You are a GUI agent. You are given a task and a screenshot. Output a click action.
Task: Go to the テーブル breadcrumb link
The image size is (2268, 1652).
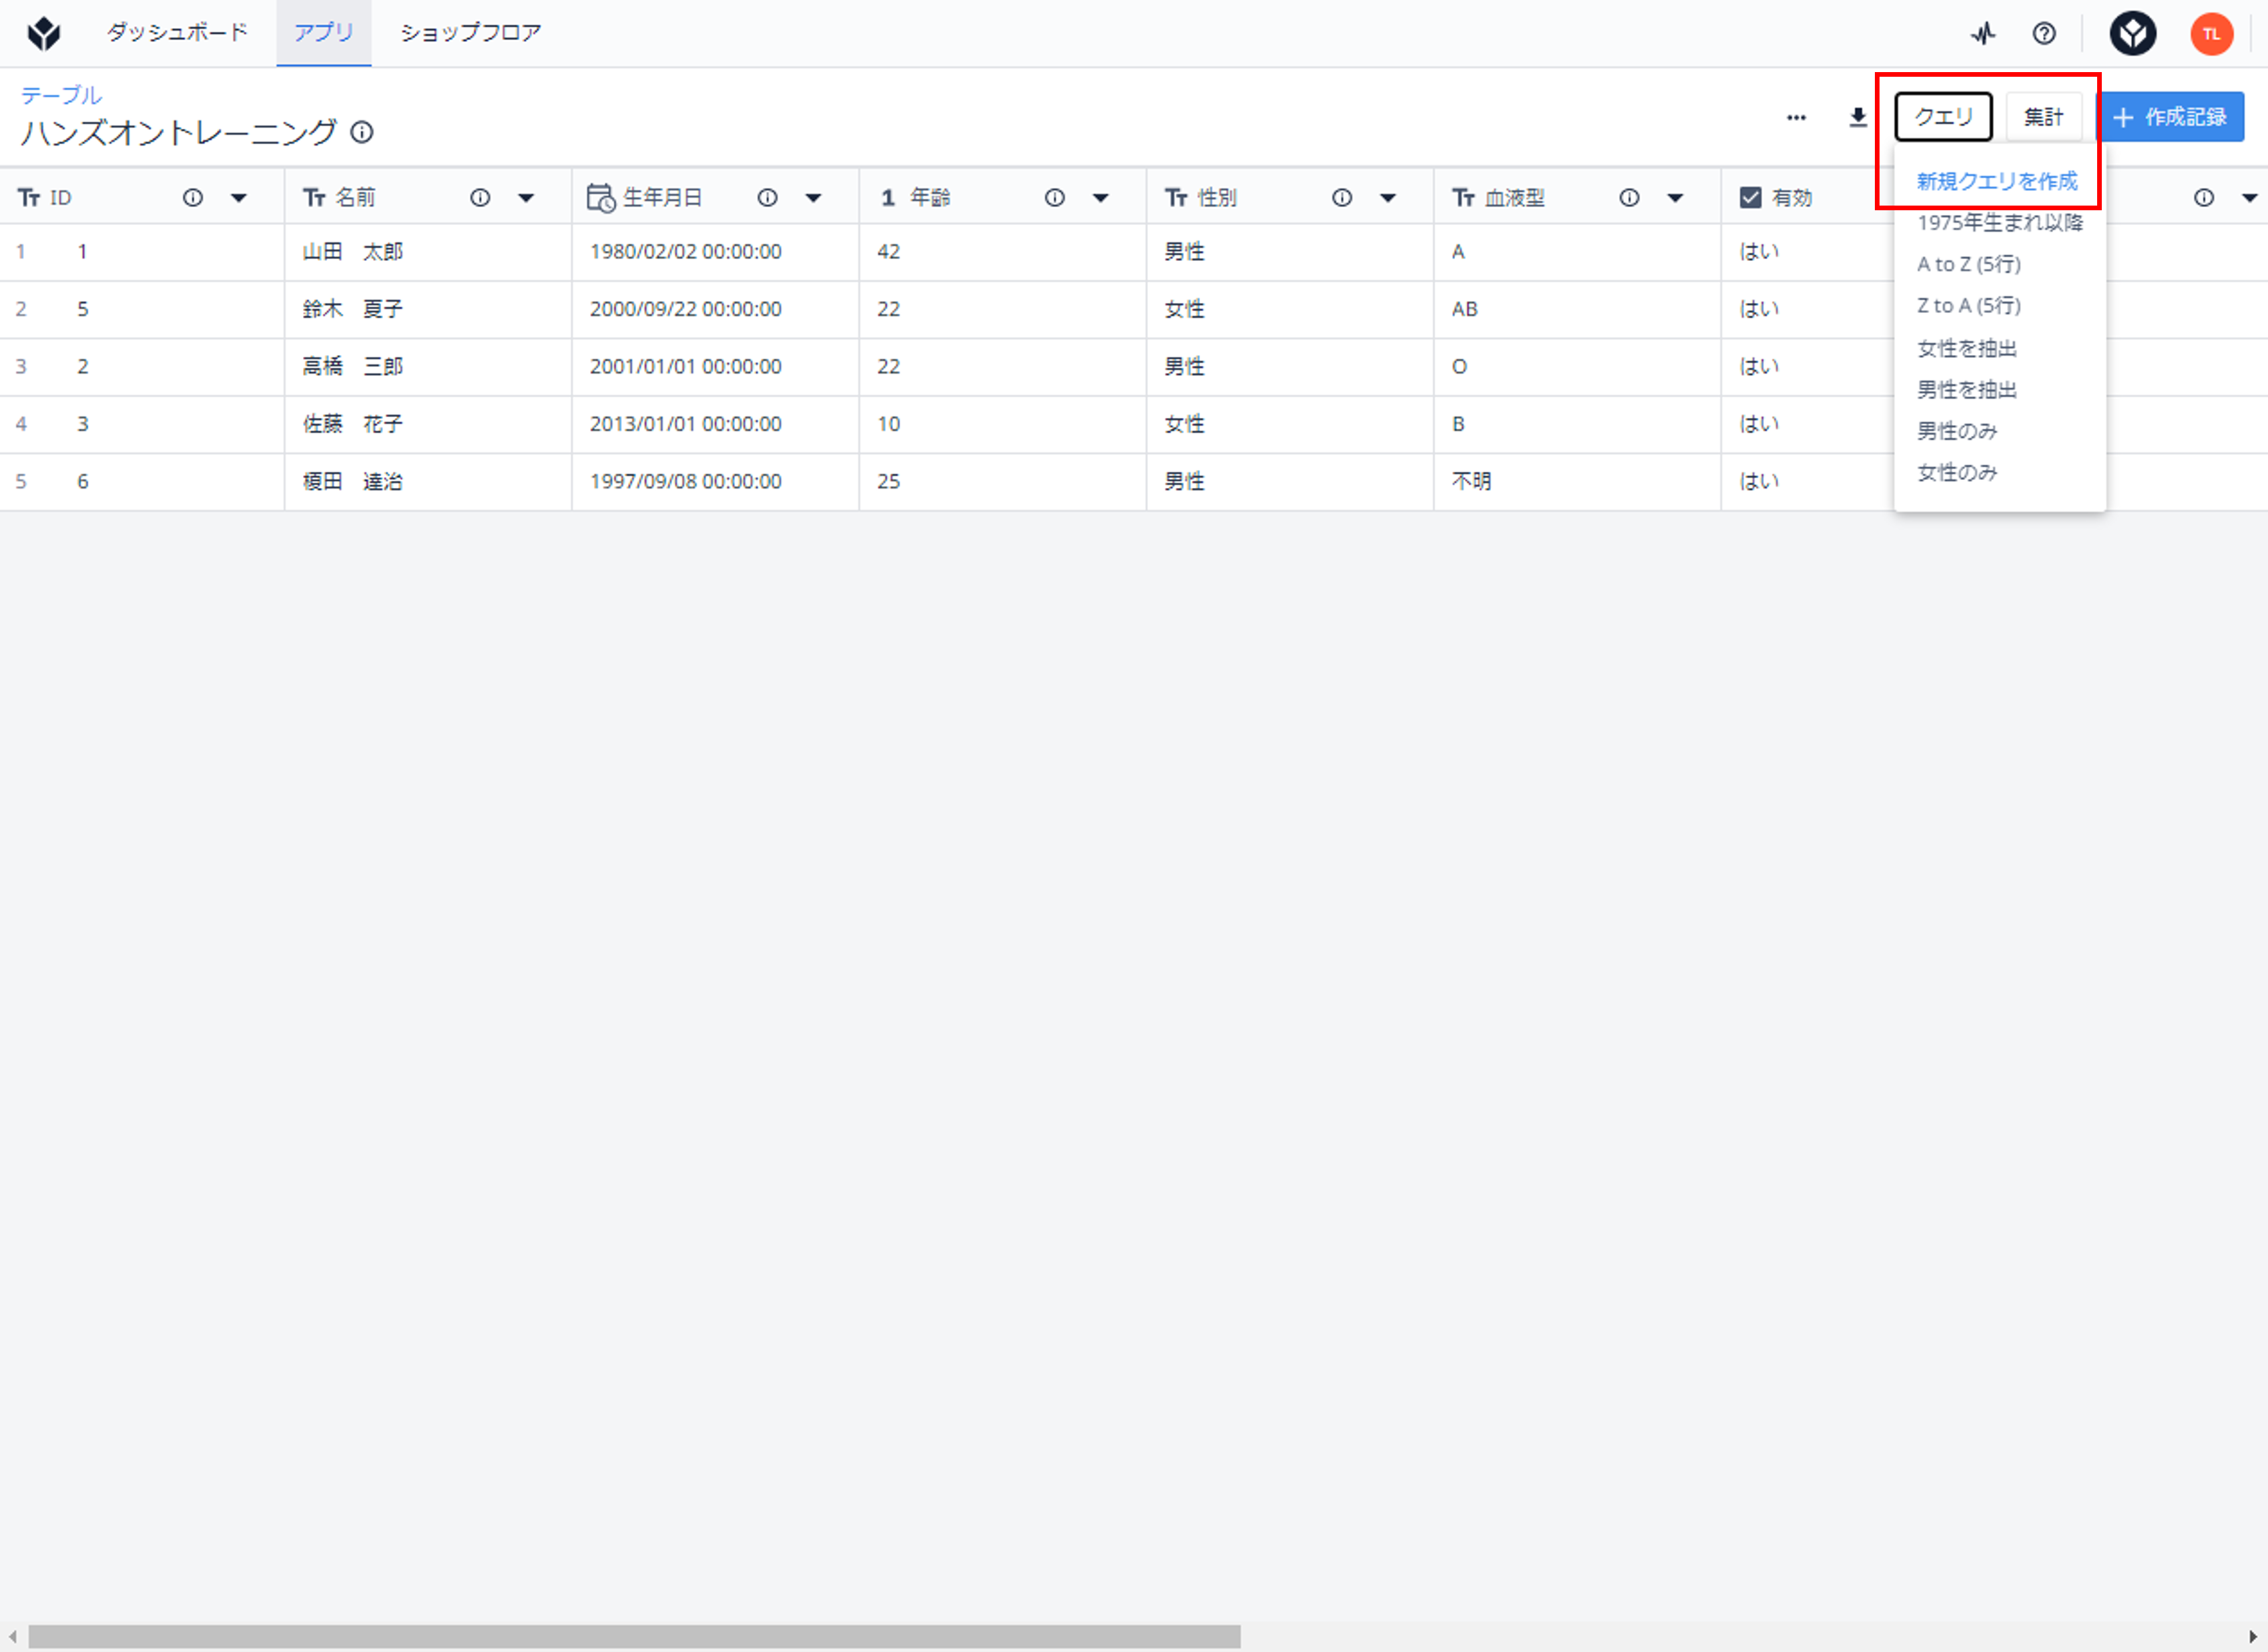point(61,95)
